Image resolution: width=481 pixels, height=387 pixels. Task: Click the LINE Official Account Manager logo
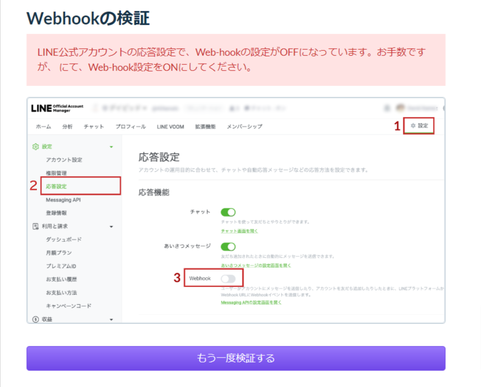(58, 108)
